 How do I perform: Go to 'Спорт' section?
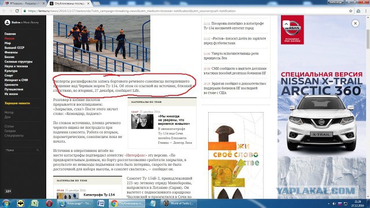[x=9, y=76]
